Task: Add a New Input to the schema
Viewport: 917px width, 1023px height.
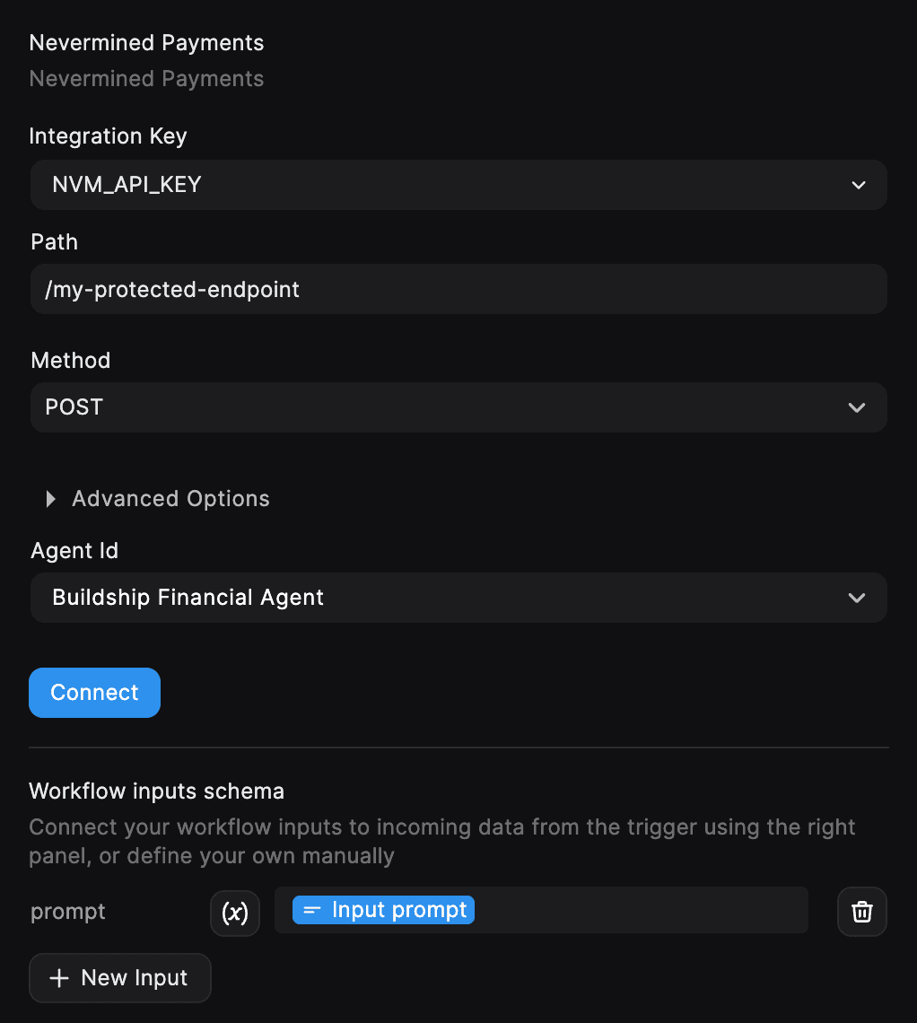Action: coord(120,978)
